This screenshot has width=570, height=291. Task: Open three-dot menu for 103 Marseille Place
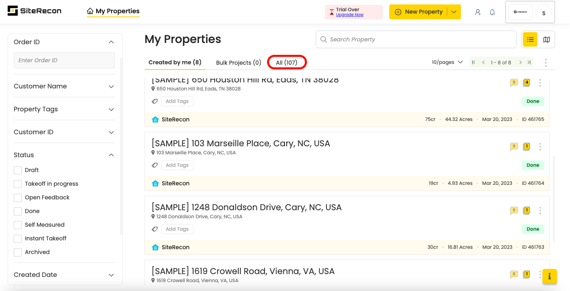tap(540, 147)
